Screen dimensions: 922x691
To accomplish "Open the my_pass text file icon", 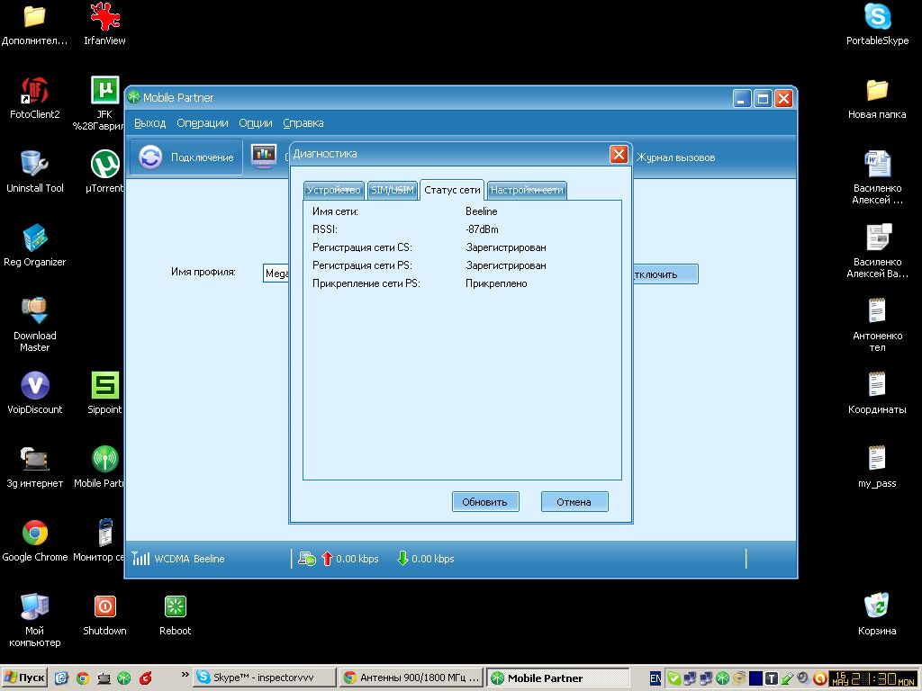I will [877, 467].
